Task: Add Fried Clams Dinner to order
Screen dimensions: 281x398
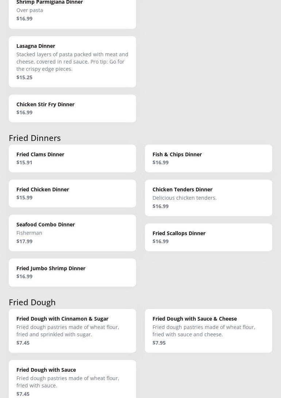Action: coord(72,158)
